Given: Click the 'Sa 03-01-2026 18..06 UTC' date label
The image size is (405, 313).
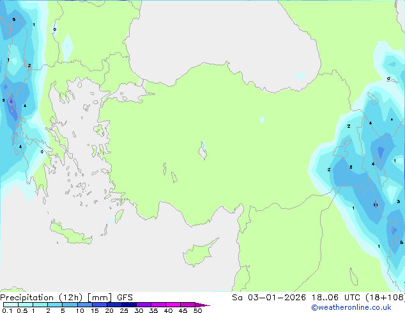Looking at the screenshot, I should 296,298.
